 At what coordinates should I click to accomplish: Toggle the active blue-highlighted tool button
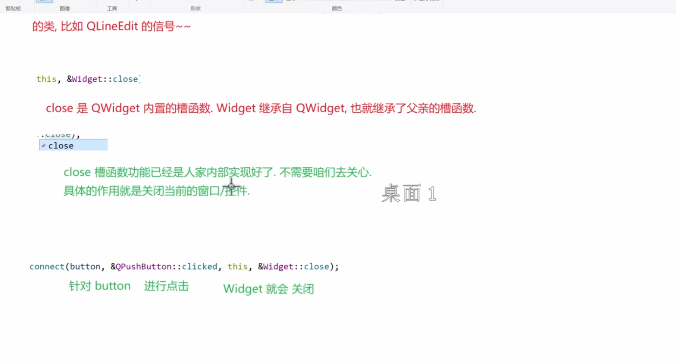click(44, 1)
